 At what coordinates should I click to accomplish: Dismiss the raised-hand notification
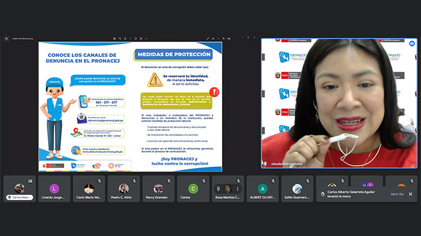[411, 194]
